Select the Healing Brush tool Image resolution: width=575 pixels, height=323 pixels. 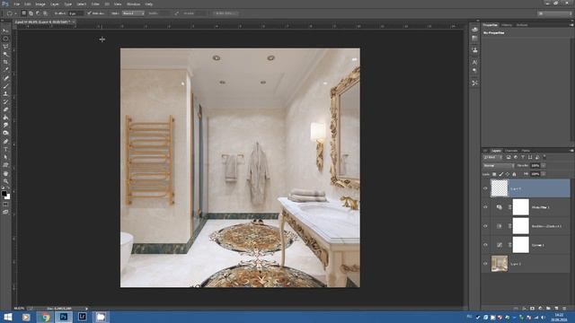[x=5, y=78]
